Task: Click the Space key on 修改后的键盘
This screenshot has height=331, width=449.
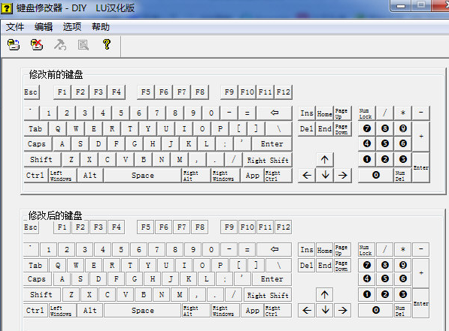Action: click(143, 311)
